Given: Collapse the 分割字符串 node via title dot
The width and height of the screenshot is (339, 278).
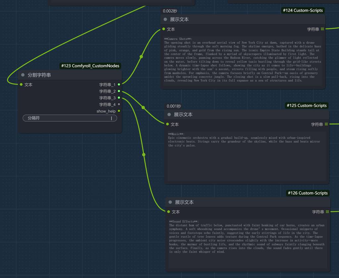Looking at the screenshot, I should pos(23,75).
